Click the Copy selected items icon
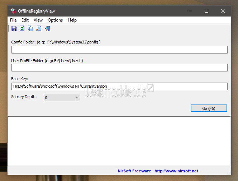The height and width of the screenshot is (181, 238). 30,28
